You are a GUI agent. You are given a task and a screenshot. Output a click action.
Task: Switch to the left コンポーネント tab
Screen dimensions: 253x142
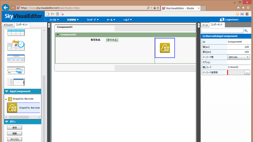(22, 25)
